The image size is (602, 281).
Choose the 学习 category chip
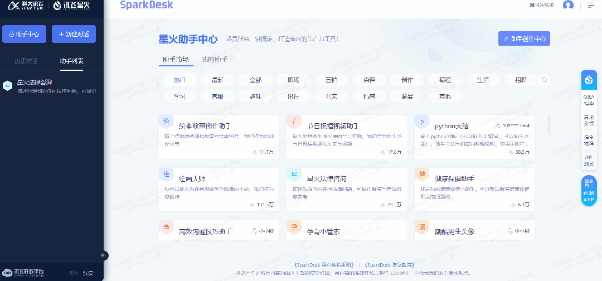click(x=179, y=96)
